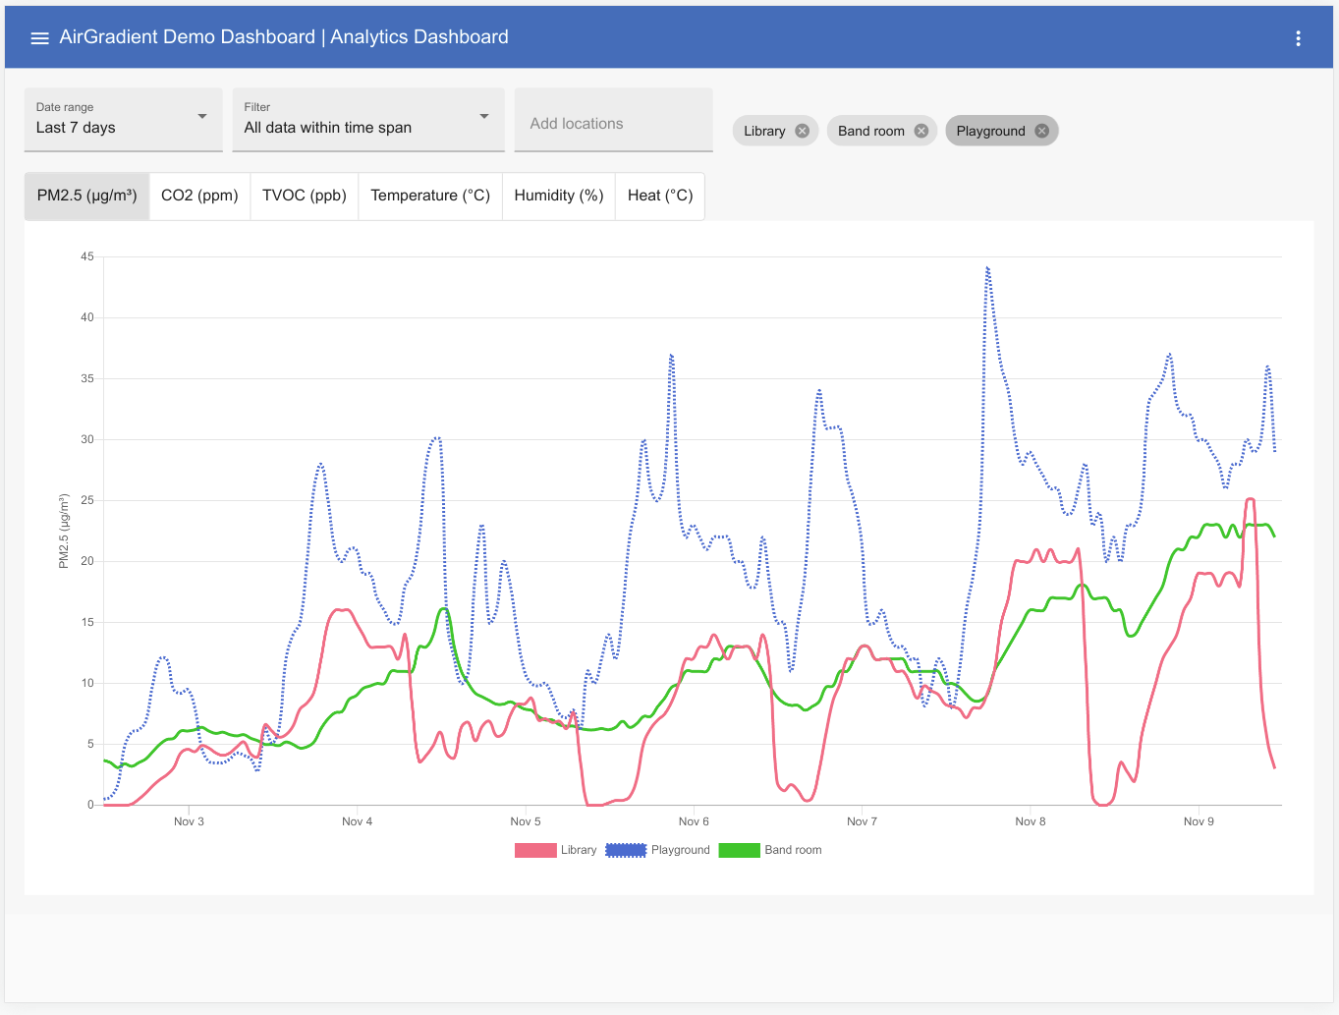The width and height of the screenshot is (1339, 1015).
Task: Expand the Filter dropdown
Action: coord(367,120)
